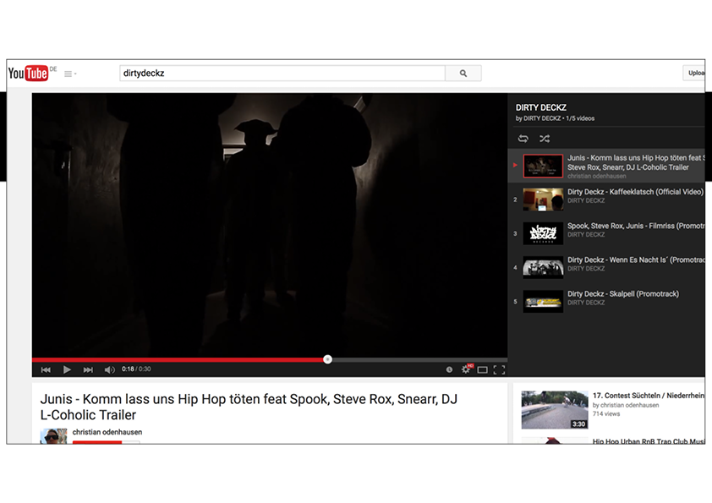Toggle playlist repeat

point(523,139)
